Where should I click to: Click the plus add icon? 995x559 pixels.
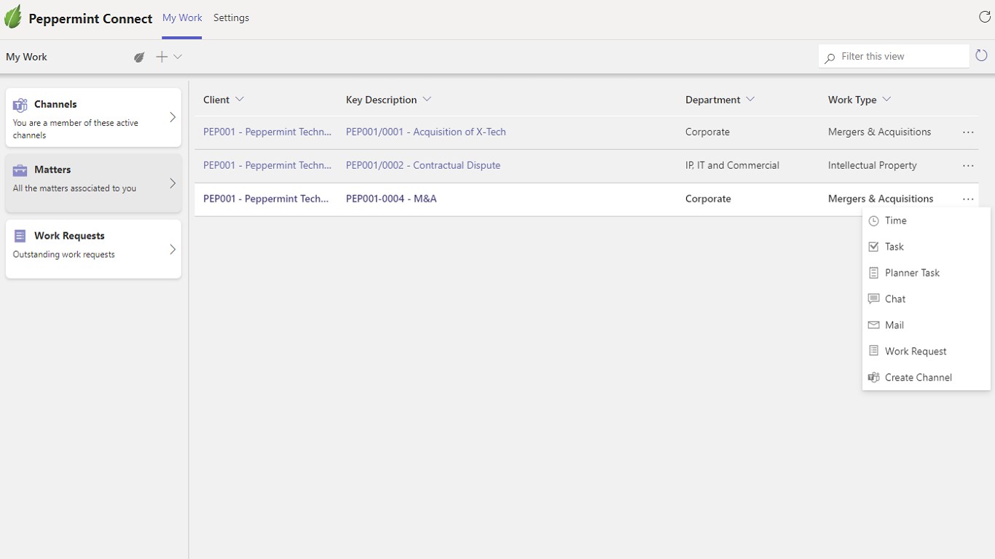162,57
